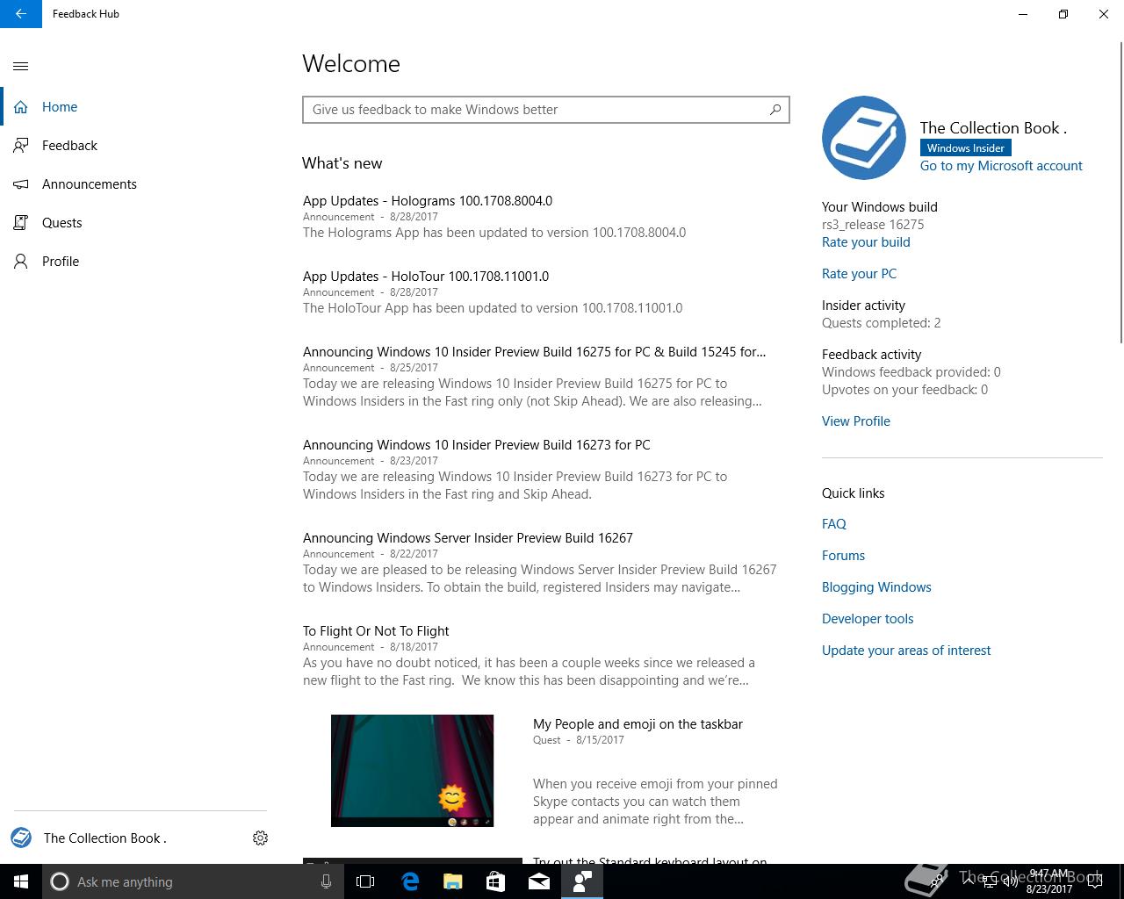The width and height of the screenshot is (1124, 899).
Task: Click The Collection Book account name at bottom
Action: tap(104, 838)
